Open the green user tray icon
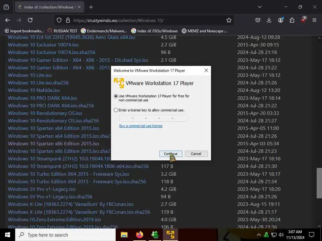322x241 pixels. coord(266,235)
